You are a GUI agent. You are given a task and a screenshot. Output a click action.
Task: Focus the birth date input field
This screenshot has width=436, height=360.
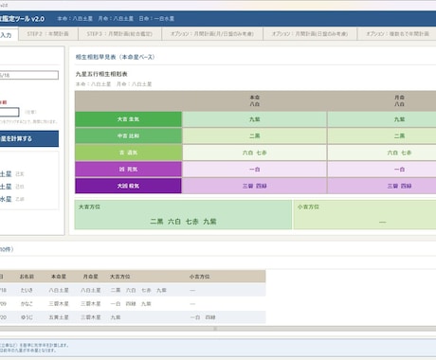point(29,75)
